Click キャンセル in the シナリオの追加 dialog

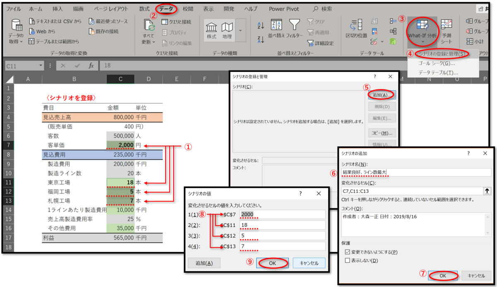point(476,275)
